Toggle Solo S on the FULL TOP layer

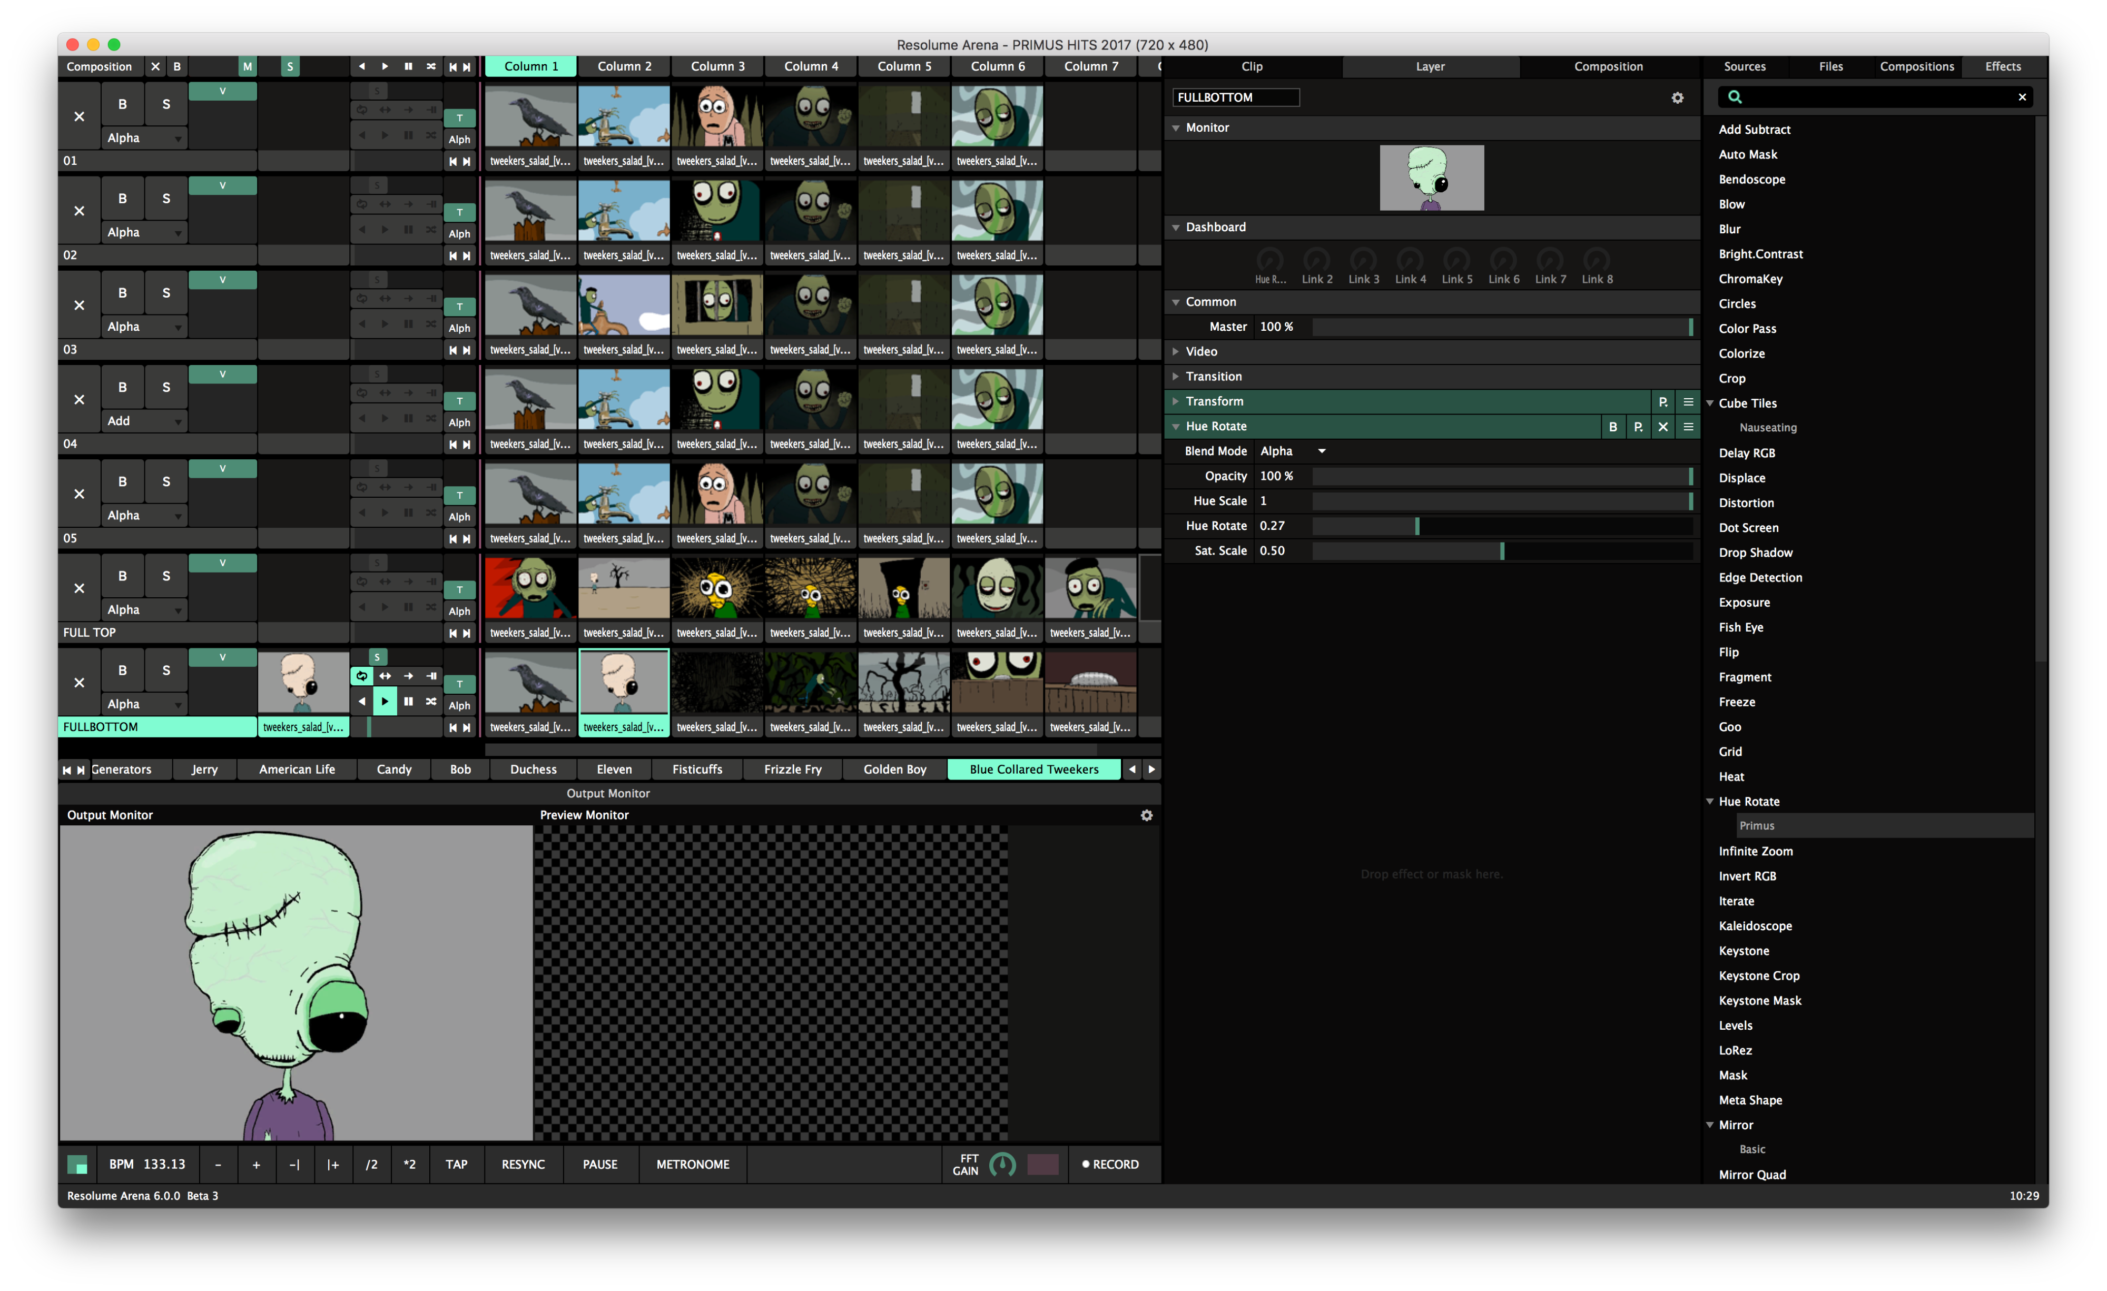166,576
